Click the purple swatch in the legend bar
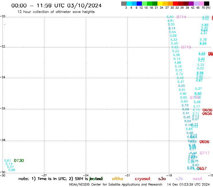 191,3
